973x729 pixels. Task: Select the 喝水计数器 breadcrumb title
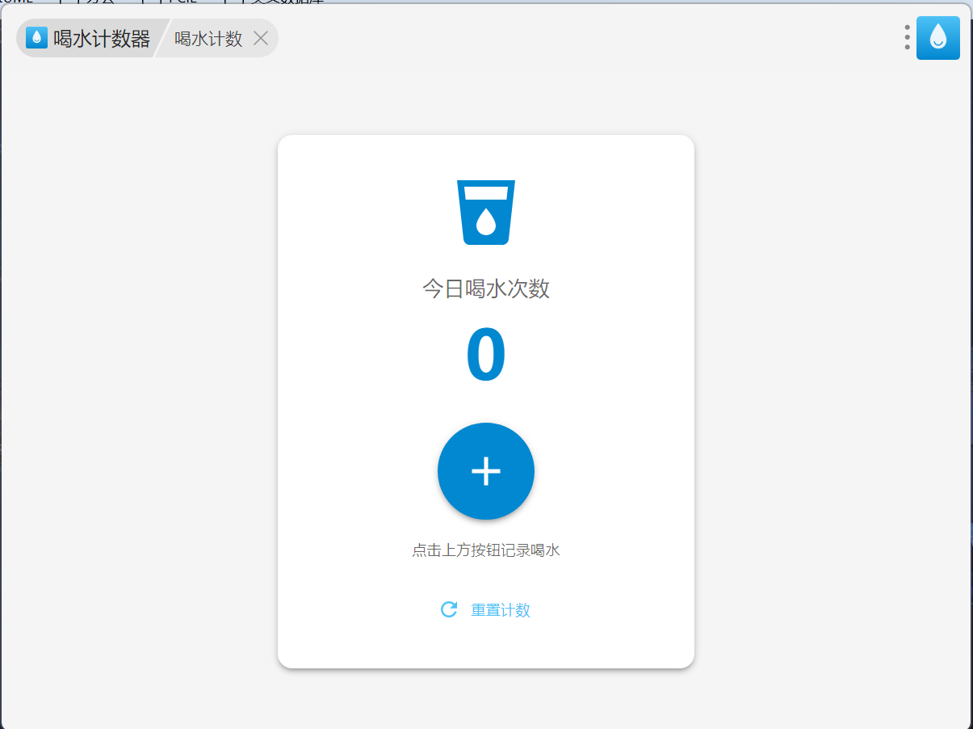[102, 38]
